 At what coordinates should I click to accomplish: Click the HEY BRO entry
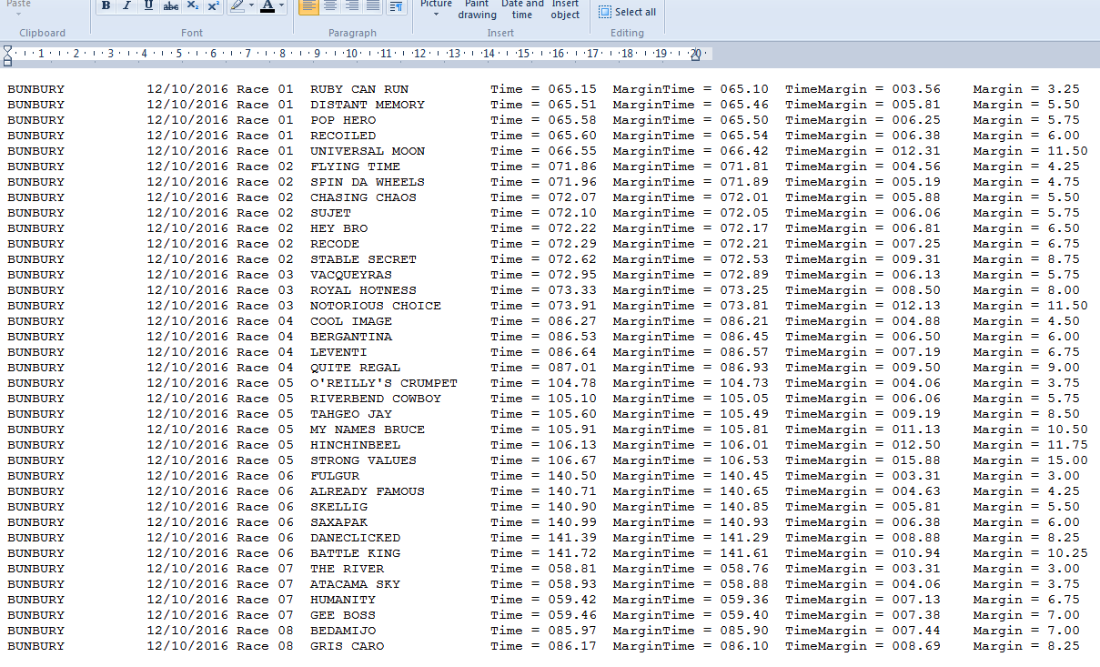(338, 228)
